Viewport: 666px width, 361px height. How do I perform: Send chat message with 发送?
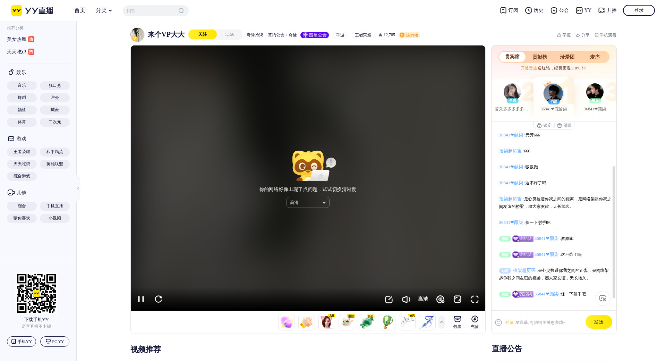599,322
